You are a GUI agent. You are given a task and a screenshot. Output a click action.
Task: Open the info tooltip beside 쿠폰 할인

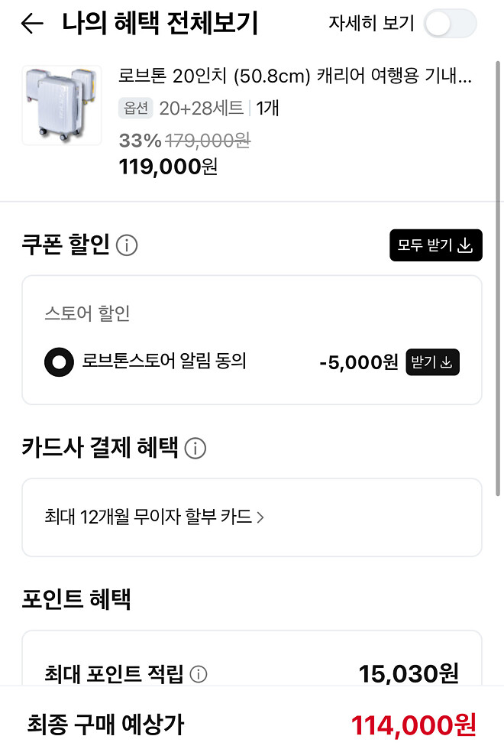point(127,245)
